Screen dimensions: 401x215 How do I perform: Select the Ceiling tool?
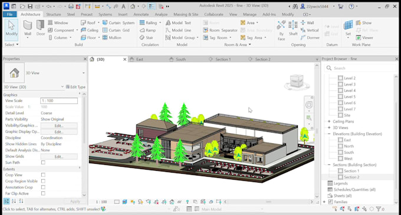click(x=90, y=30)
